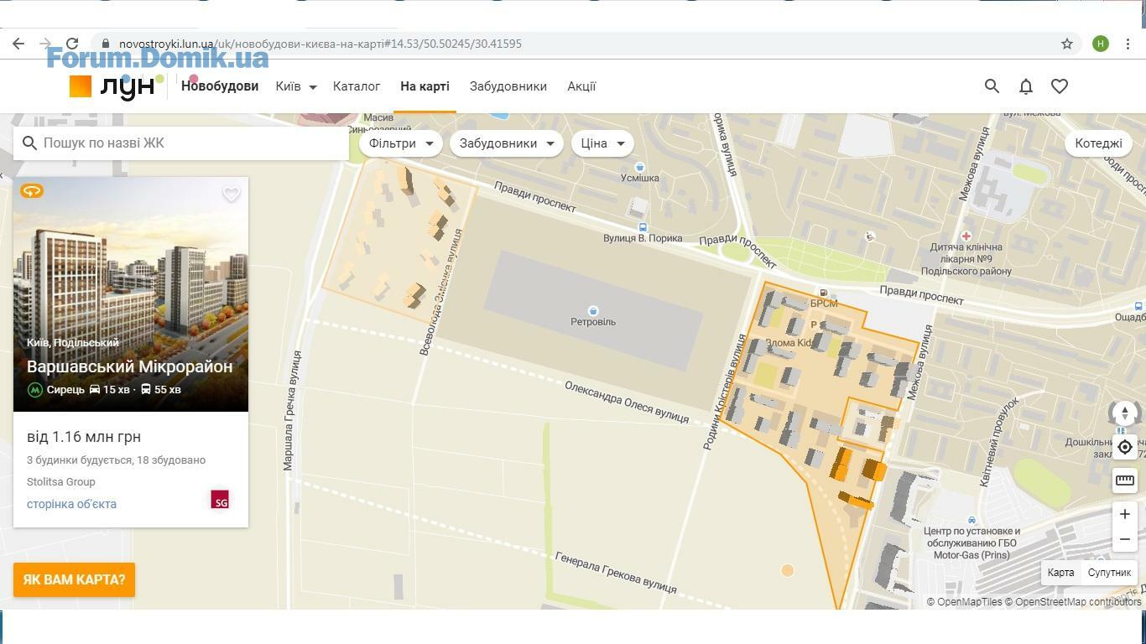Click the Усмішка shop marker
Viewport: 1146px width, 644px height.
pos(639,168)
